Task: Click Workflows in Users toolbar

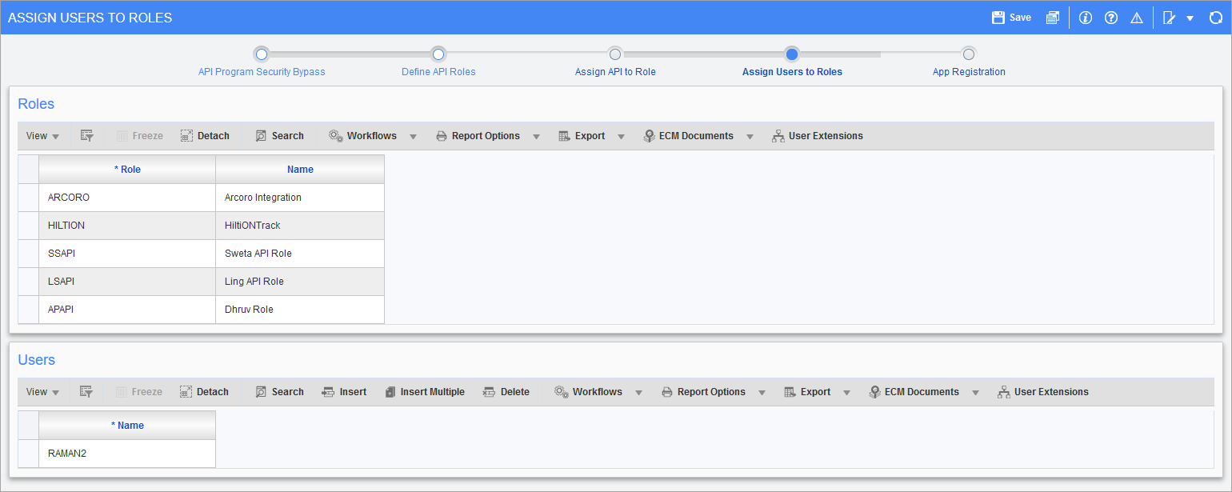Action: click(588, 392)
